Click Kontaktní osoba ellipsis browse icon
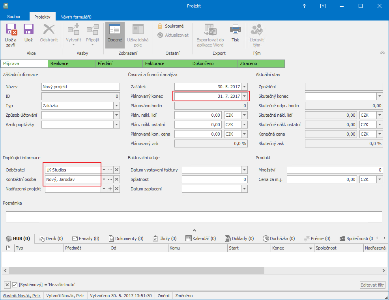389x300 pixels. [110, 179]
